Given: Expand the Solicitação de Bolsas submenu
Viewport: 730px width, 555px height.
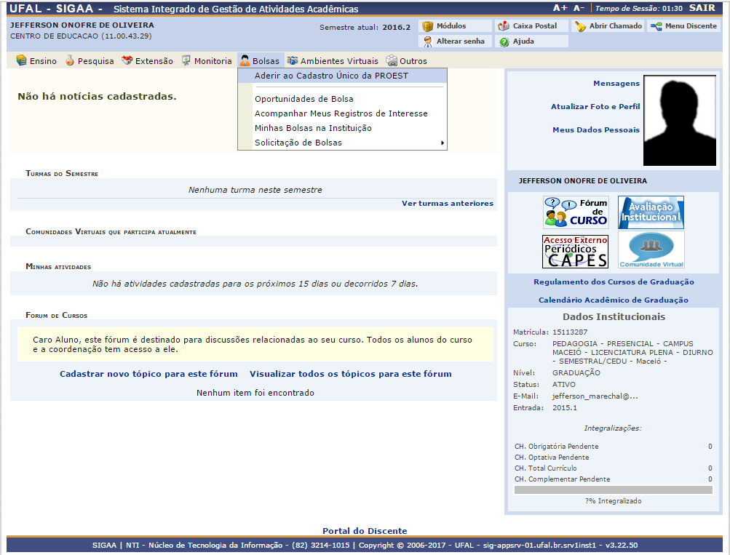Looking at the screenshot, I should 342,143.
